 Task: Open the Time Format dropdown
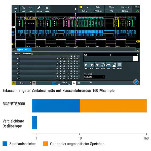point(94,77)
